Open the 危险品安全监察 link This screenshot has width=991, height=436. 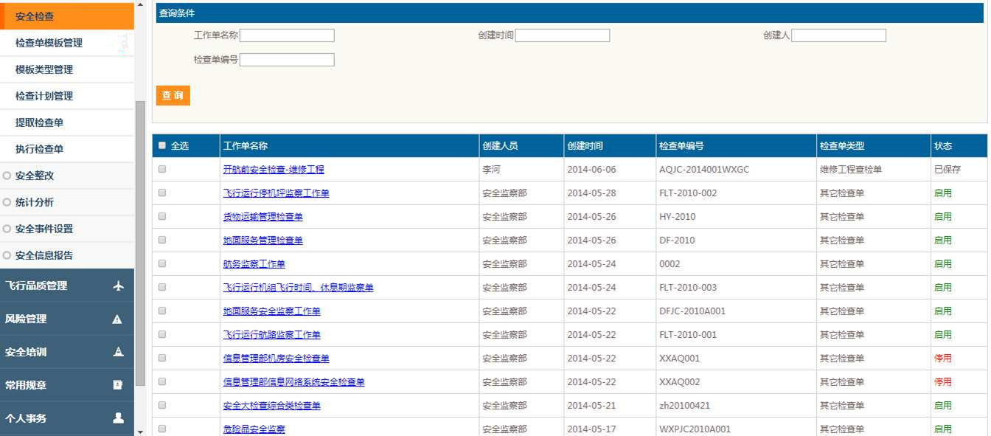pyautogui.click(x=254, y=429)
